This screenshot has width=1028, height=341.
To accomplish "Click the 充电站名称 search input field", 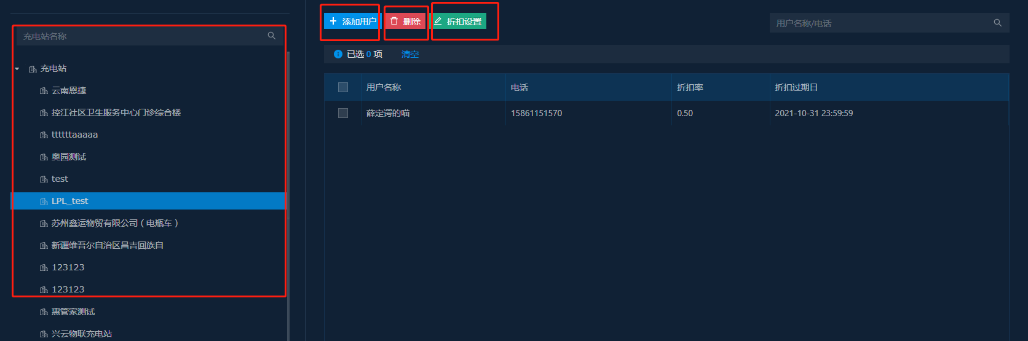I will pyautogui.click(x=141, y=36).
